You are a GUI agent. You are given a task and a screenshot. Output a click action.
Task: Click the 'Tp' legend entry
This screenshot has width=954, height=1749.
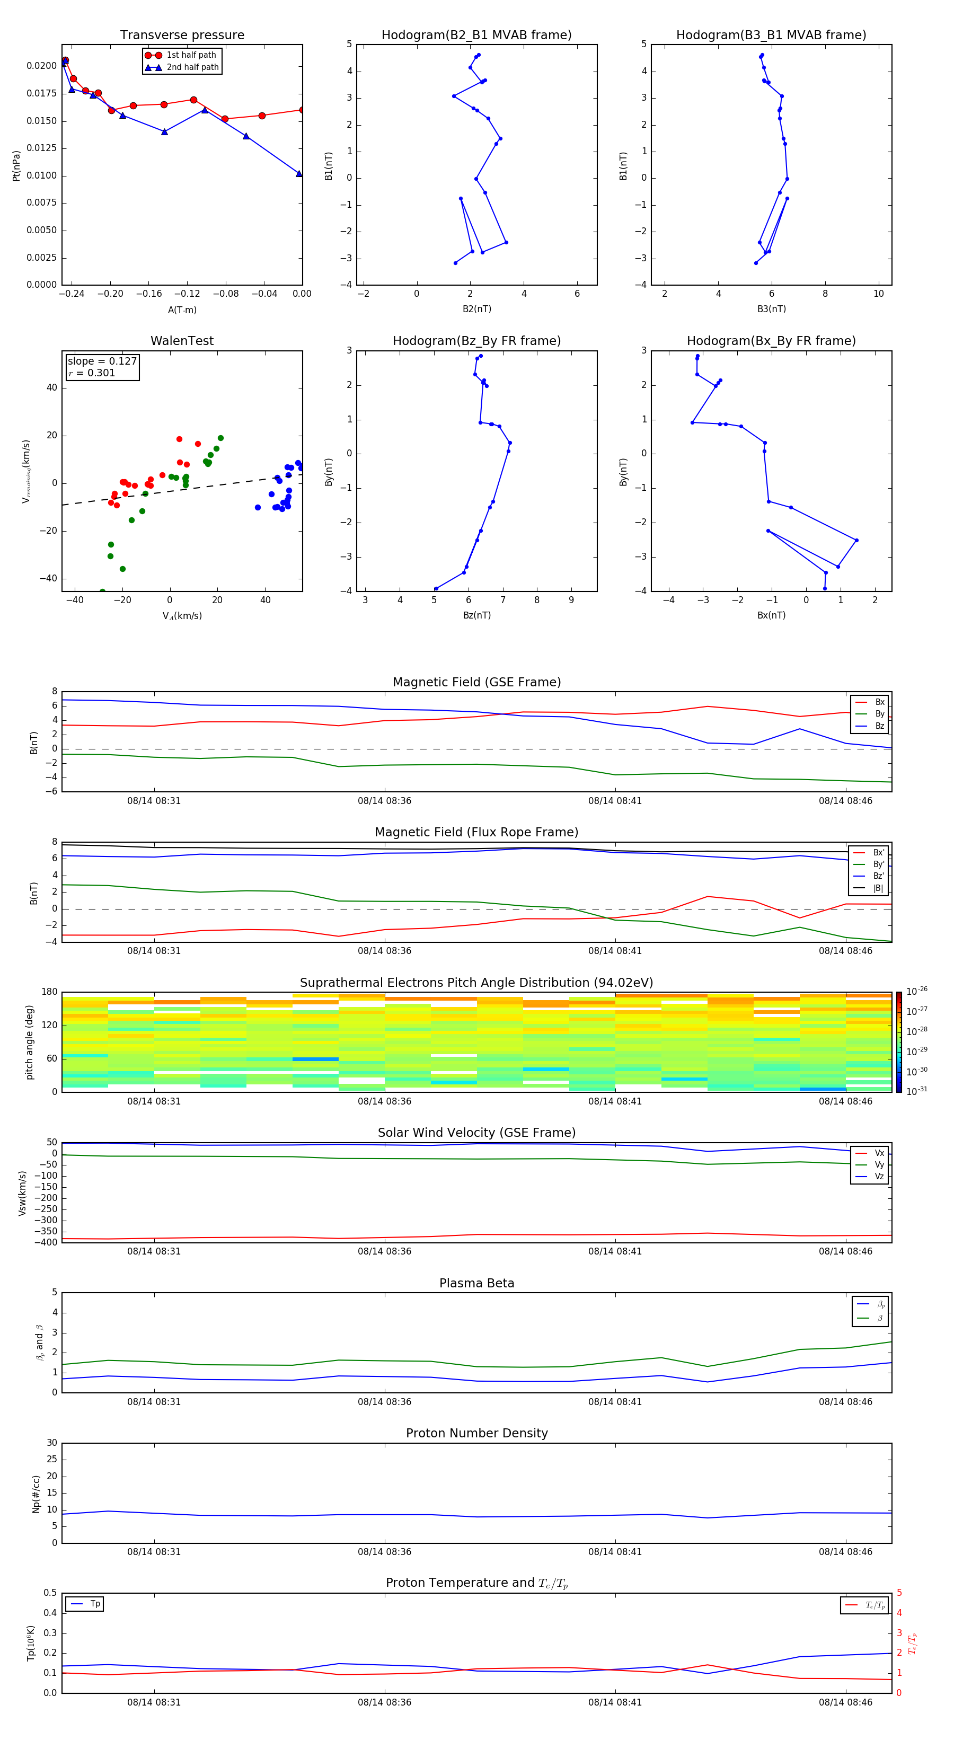coord(85,1604)
